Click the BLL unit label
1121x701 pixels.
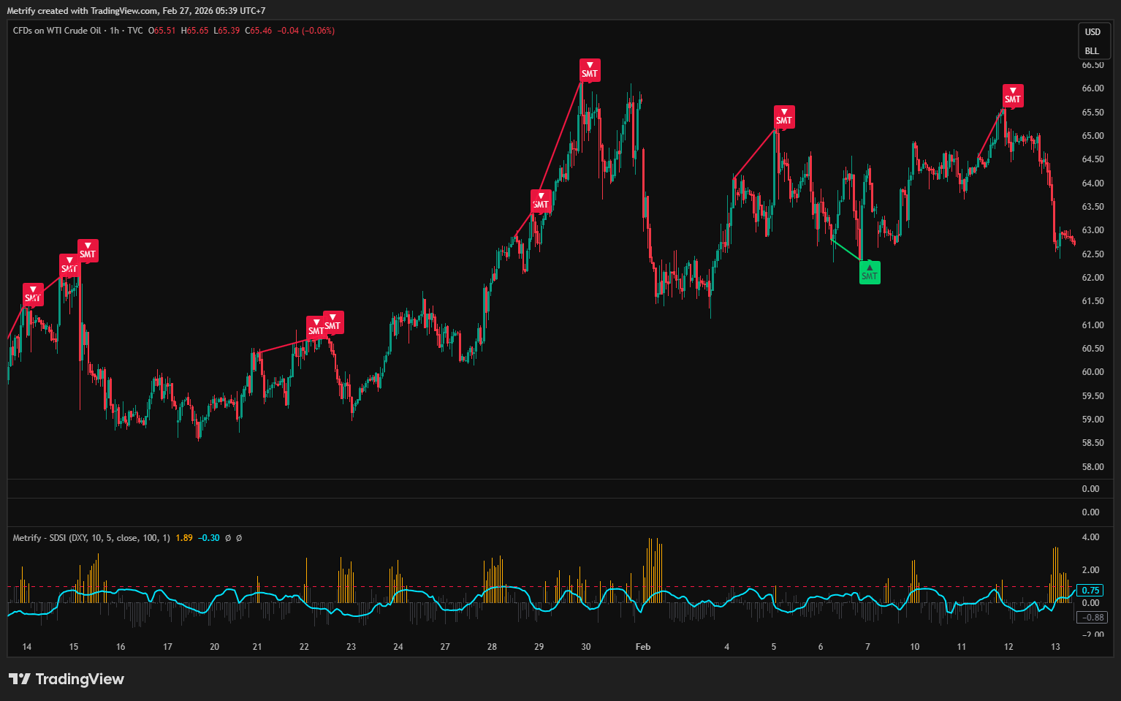[1092, 51]
